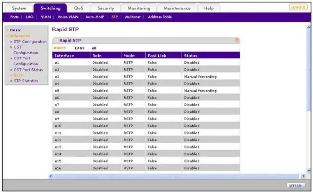Viewport: 313px width, 192px height.
Task: Click the vertical scrollbar down arrow
Action: click(309, 170)
